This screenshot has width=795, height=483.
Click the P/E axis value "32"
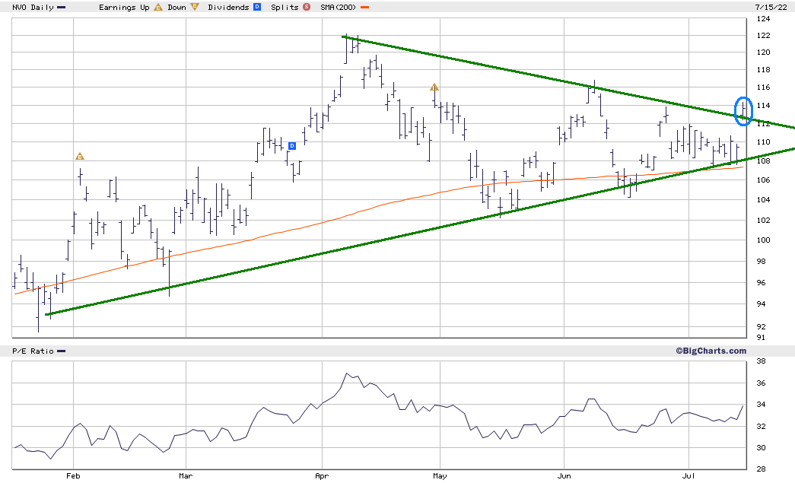click(761, 426)
